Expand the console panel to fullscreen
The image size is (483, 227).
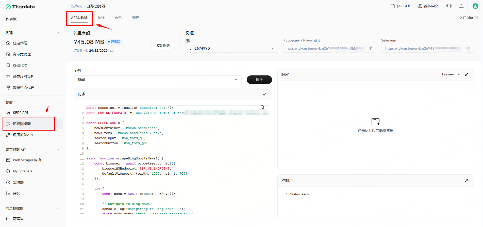tap(466, 181)
